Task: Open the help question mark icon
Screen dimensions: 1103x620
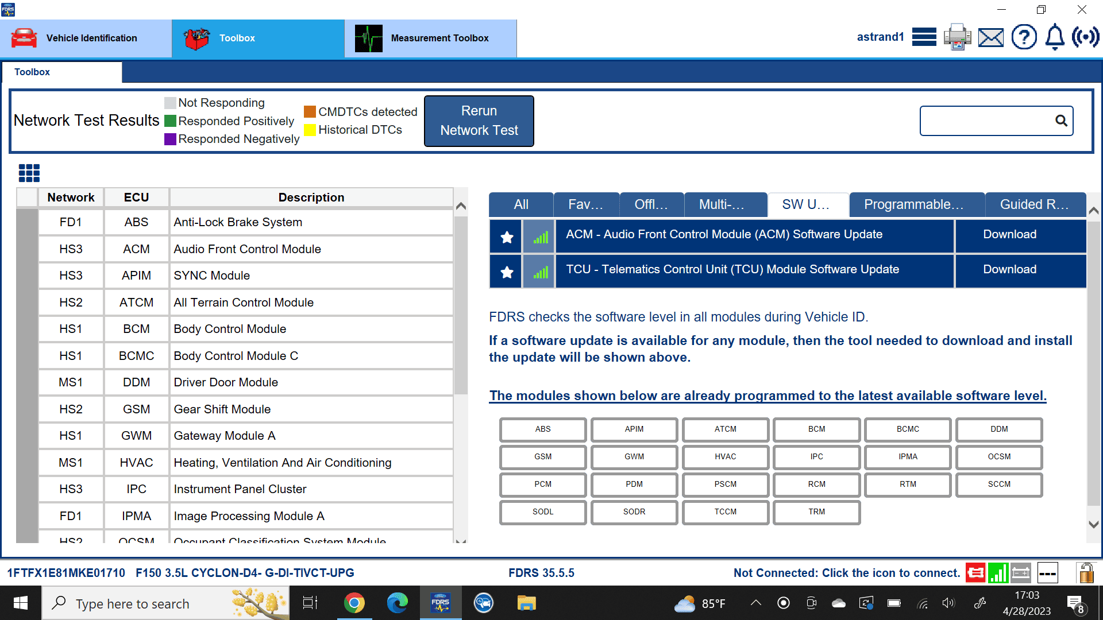Action: click(1024, 37)
